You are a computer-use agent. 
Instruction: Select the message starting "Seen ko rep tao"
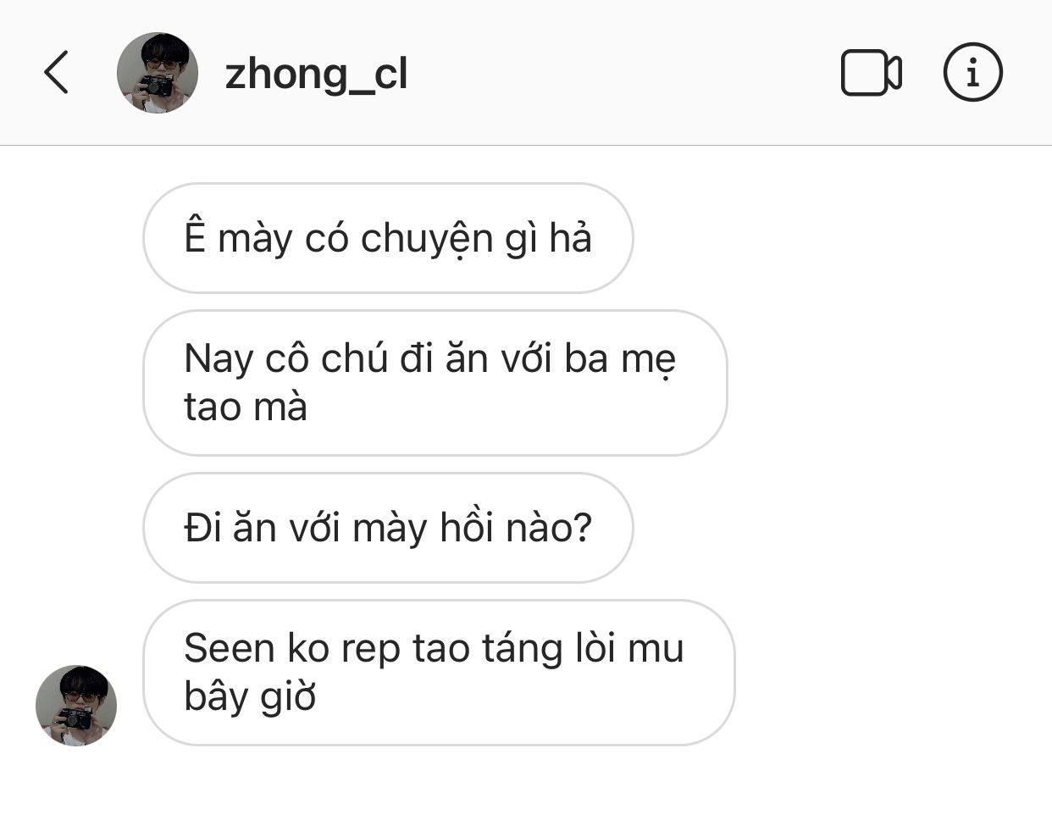(x=439, y=673)
